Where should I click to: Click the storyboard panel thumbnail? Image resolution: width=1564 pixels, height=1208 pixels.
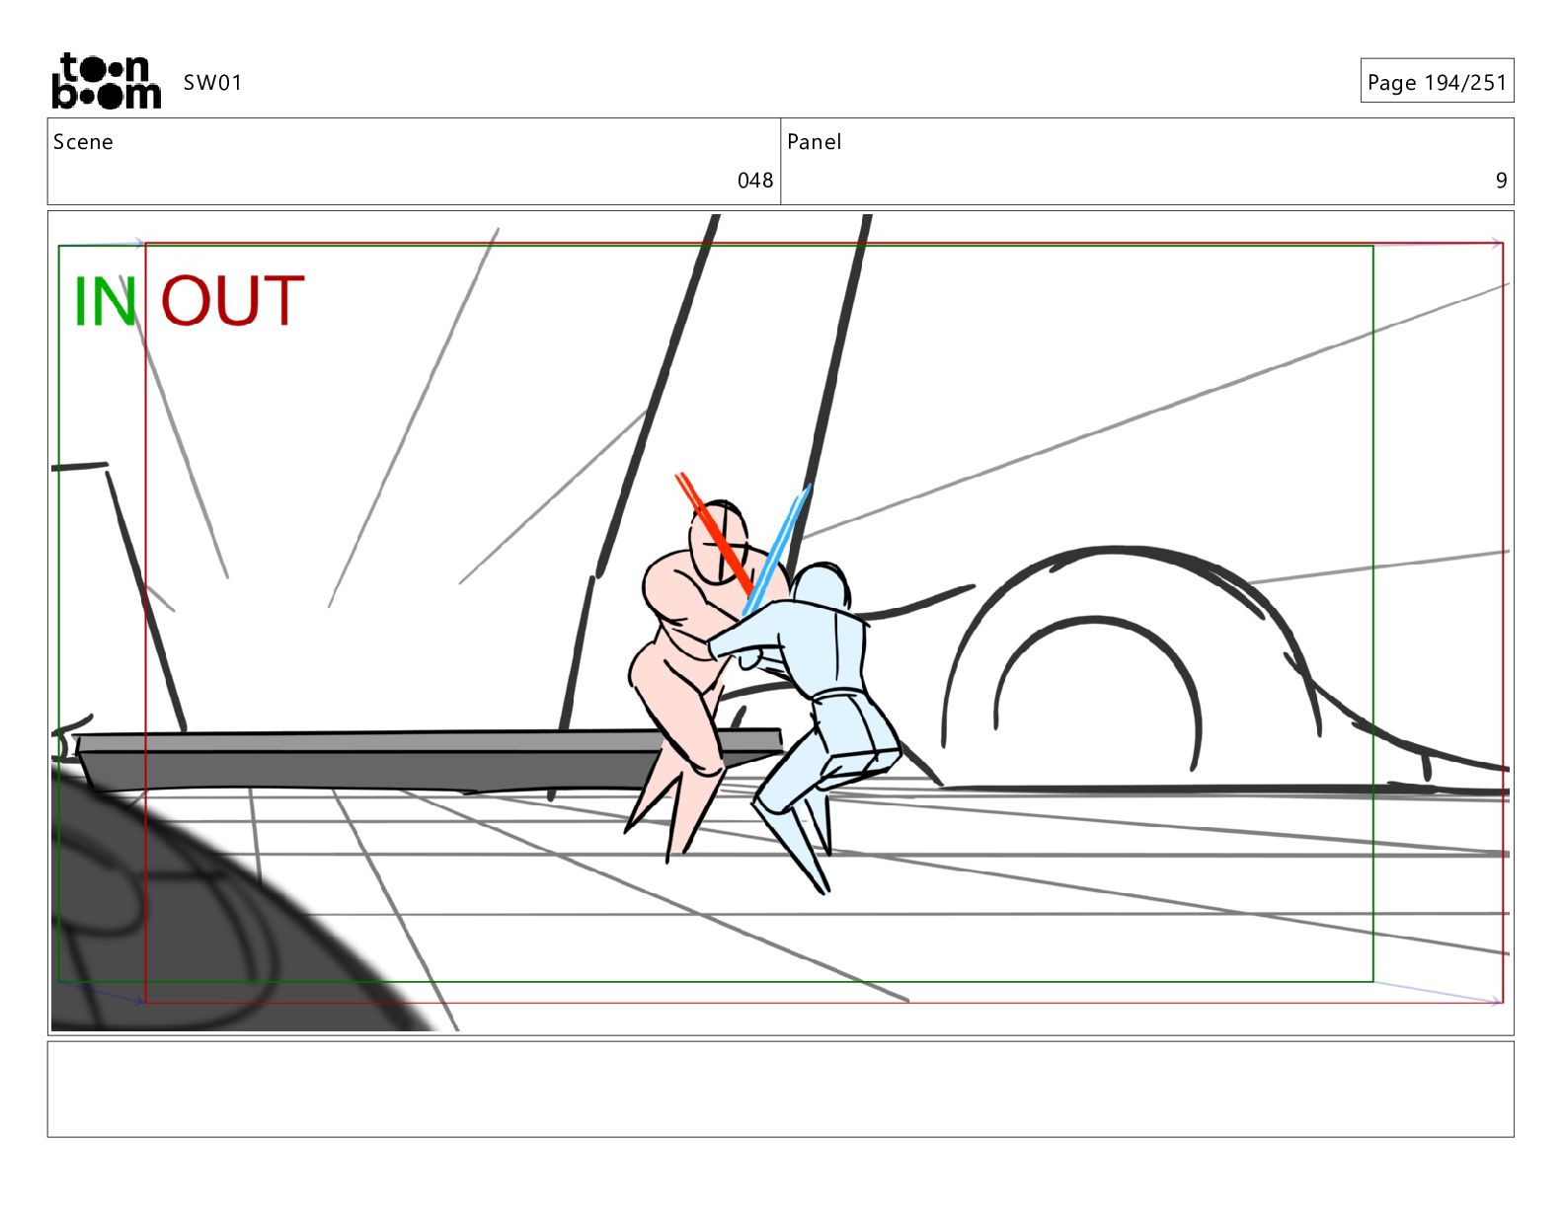tap(780, 623)
